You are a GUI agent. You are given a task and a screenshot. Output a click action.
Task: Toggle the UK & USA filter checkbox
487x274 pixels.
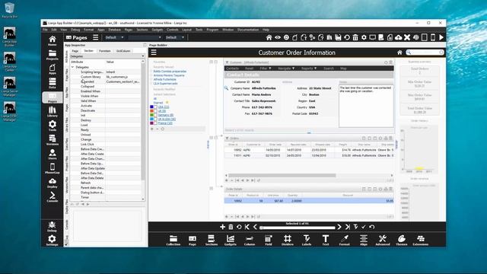[155, 119]
